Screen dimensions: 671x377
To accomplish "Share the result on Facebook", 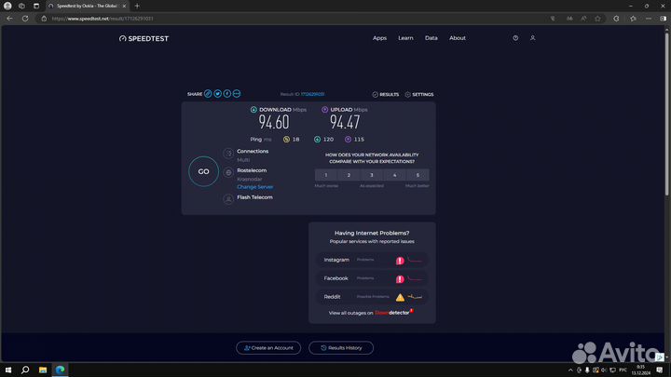I will pyautogui.click(x=227, y=94).
